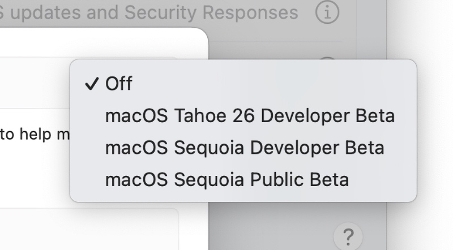Click the word 'Developer' in the Sequoia Developer entry

(302, 148)
